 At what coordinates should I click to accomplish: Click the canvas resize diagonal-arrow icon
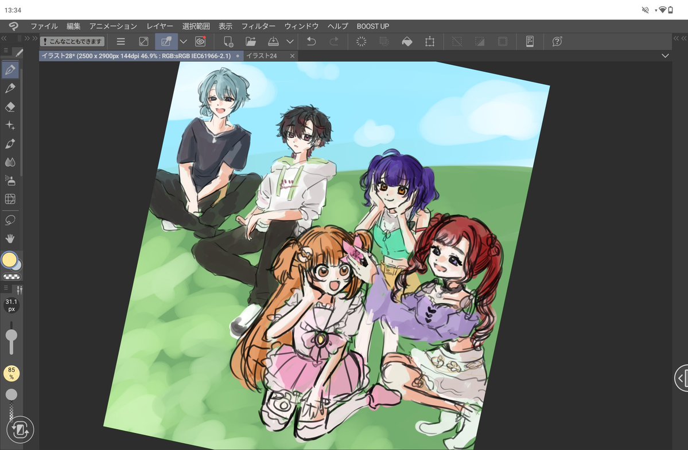point(143,42)
